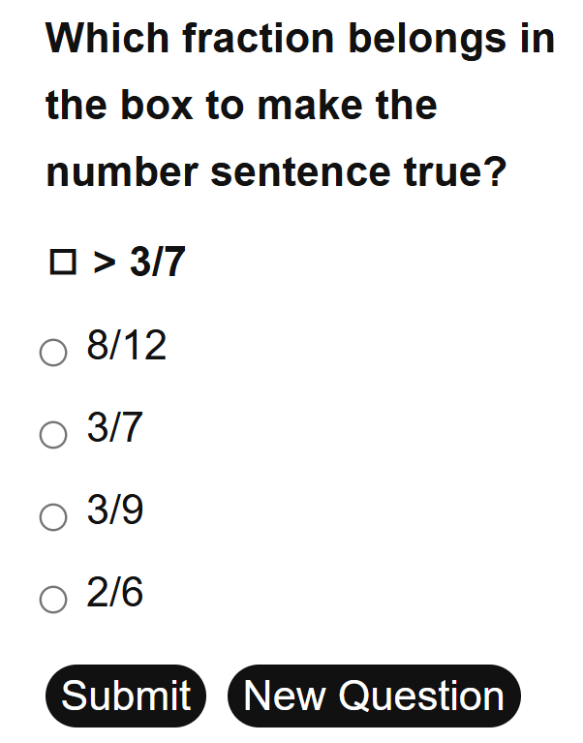Click the 8/12 answer label text
The width and height of the screenshot is (583, 743).
(x=127, y=346)
